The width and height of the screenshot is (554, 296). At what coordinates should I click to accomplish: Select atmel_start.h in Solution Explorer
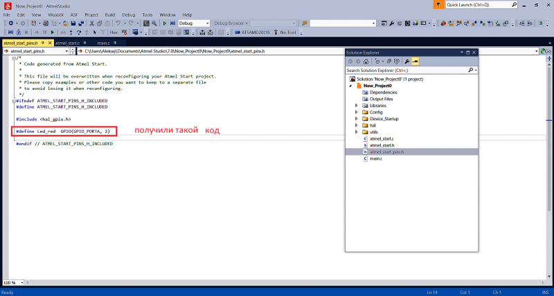point(382,145)
